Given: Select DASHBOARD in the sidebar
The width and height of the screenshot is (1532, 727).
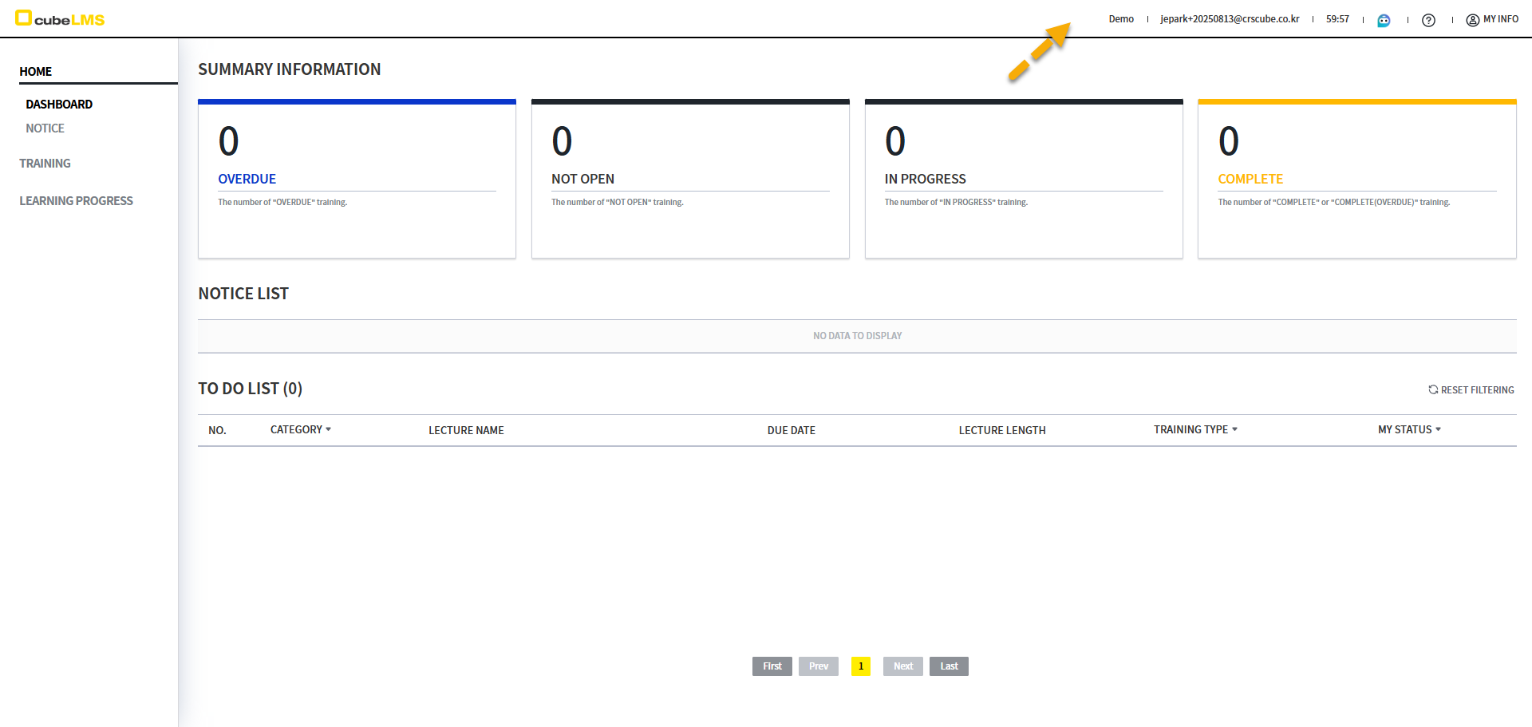Looking at the screenshot, I should click(x=59, y=105).
